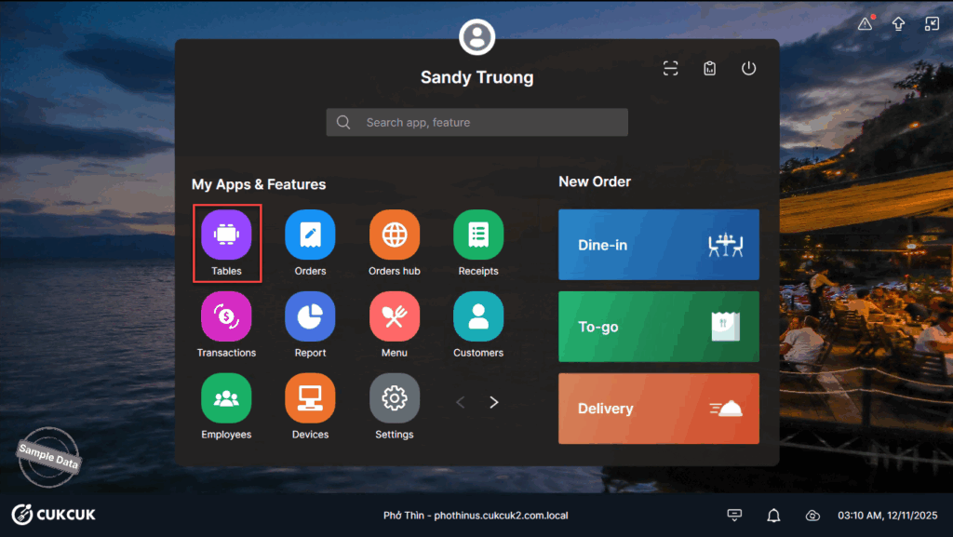Click the warning alert icon
The height and width of the screenshot is (537, 953).
tap(866, 24)
